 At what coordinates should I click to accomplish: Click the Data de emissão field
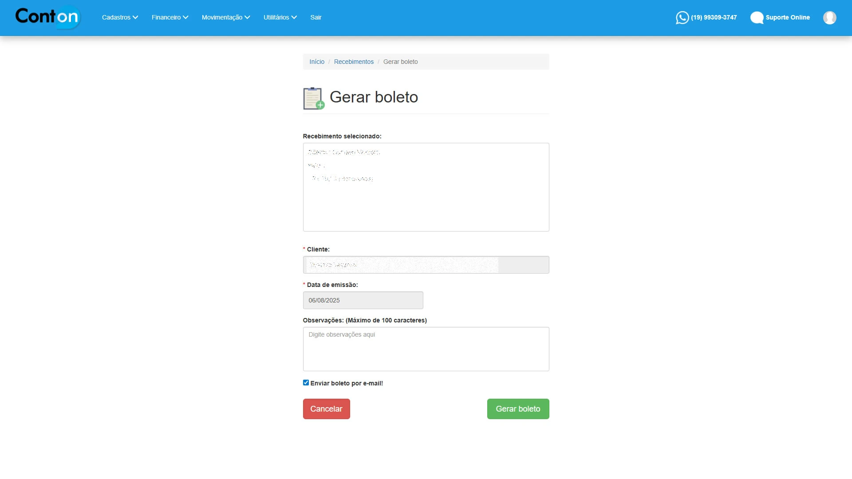pos(363,300)
